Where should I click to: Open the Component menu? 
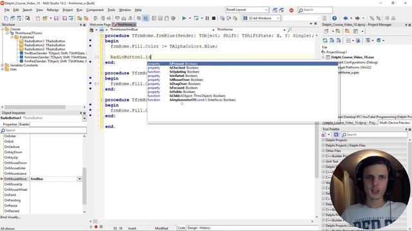point(95,10)
